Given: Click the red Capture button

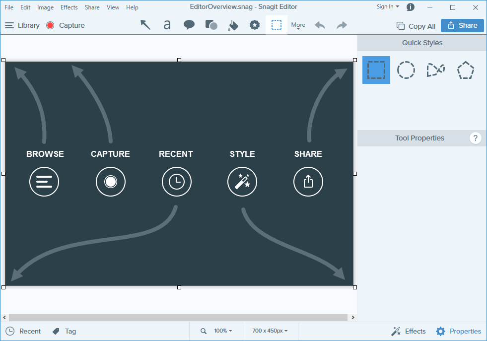Looking at the screenshot, I should (x=66, y=25).
